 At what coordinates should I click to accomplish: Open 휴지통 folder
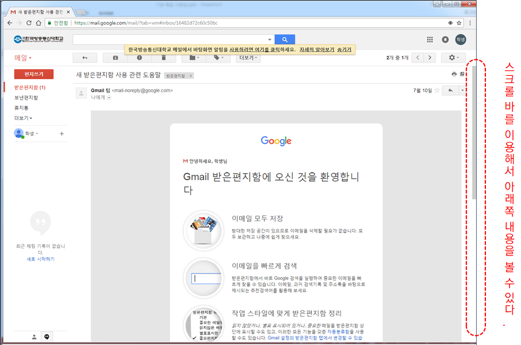(21, 108)
